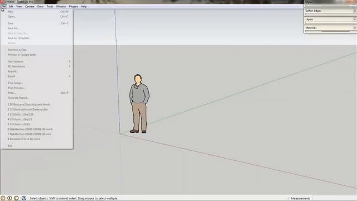
Task: Choose Exit from the File menu
Action: pos(37,146)
